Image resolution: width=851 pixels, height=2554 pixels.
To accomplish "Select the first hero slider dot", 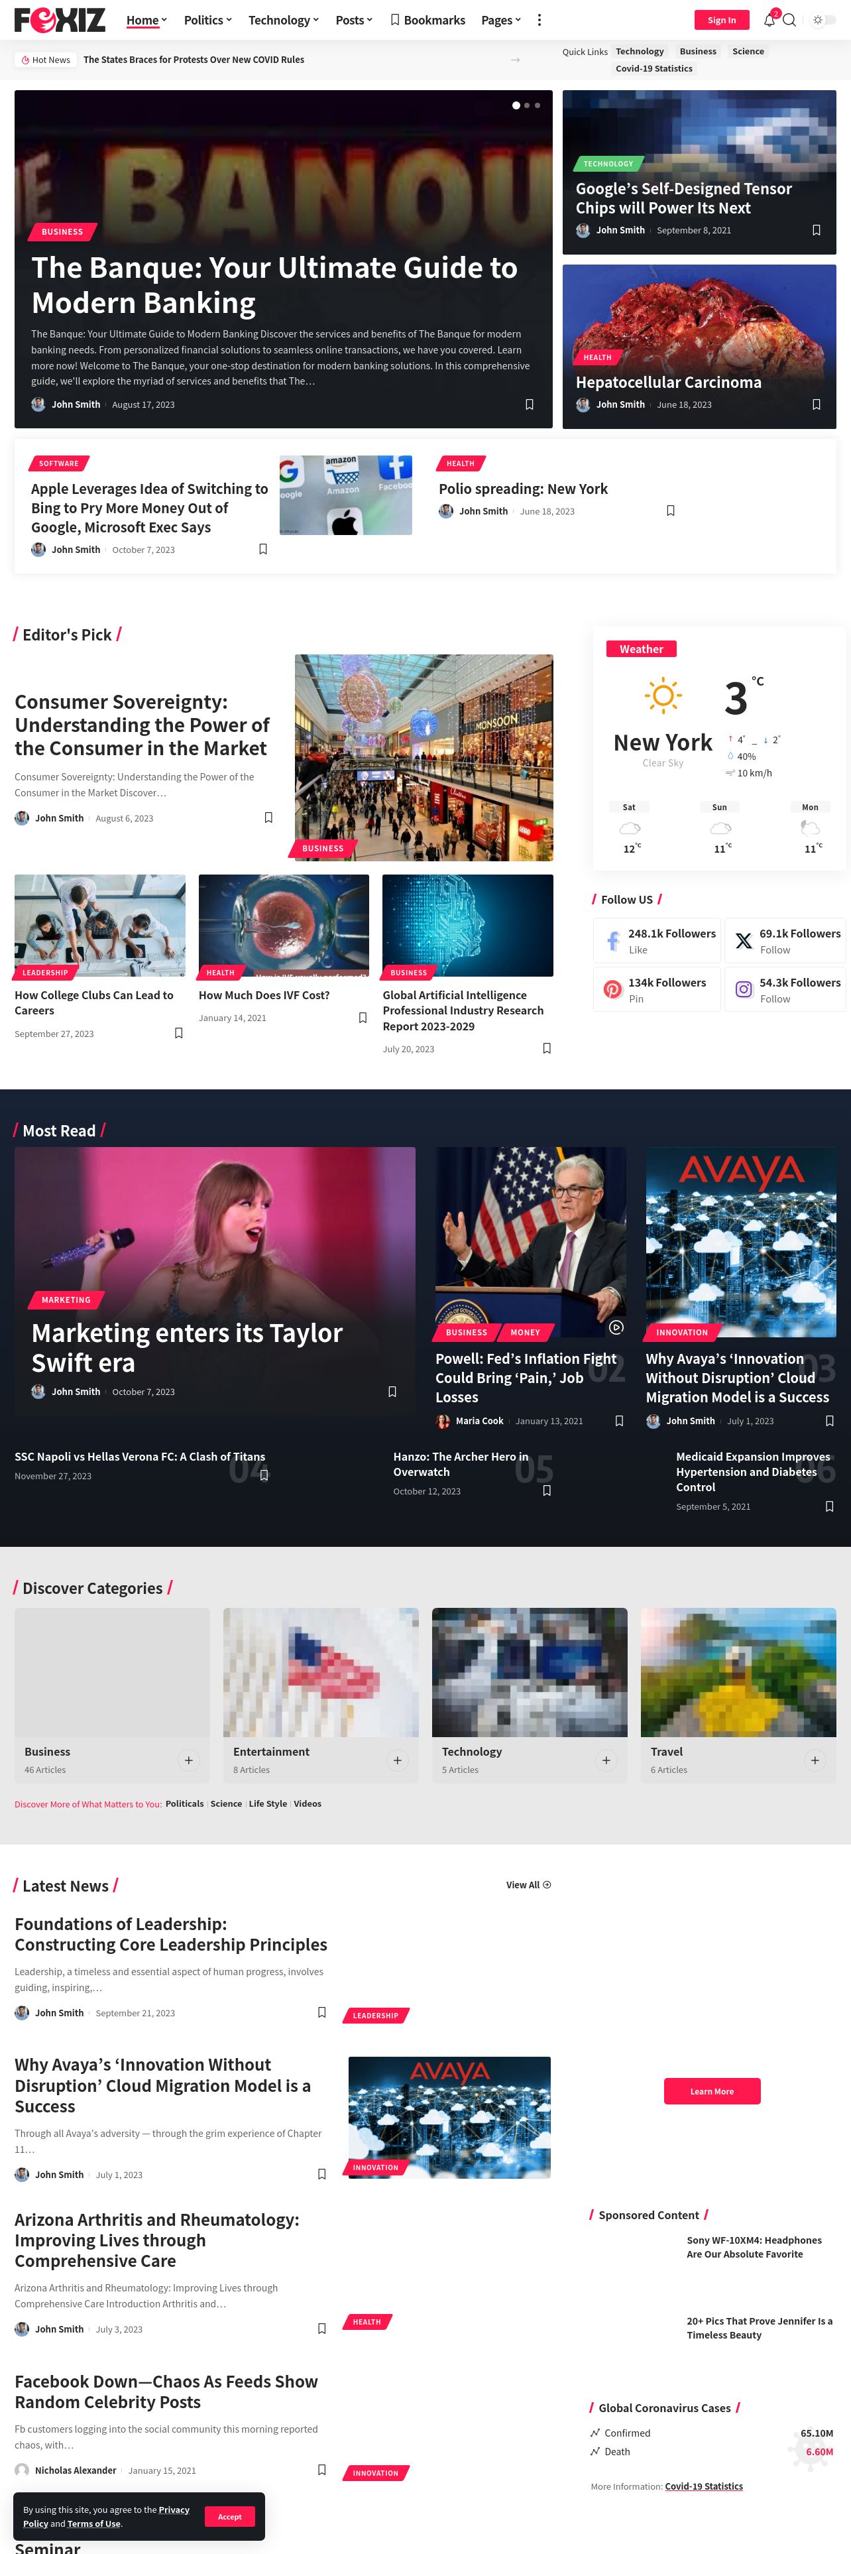I will (x=515, y=105).
